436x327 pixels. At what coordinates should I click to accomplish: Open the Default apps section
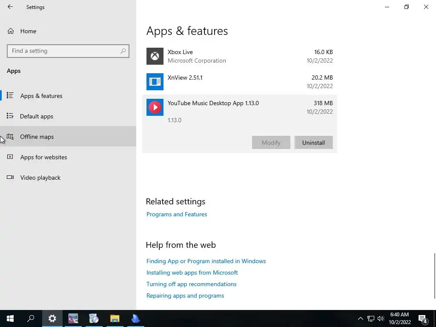[68, 116]
